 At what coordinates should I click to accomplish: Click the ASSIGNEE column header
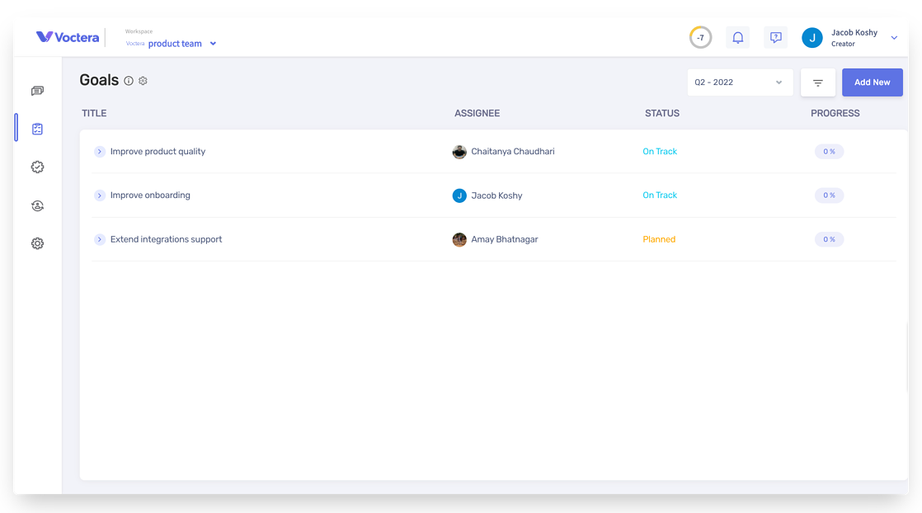[477, 114]
